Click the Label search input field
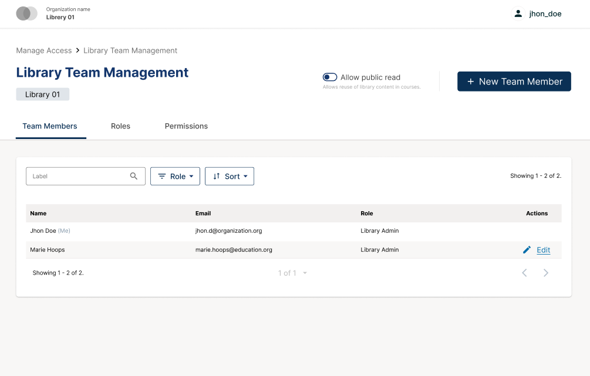This screenshot has width=590, height=376. 77,176
